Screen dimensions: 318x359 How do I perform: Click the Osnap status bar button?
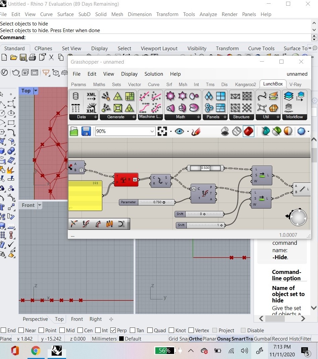point(224,339)
